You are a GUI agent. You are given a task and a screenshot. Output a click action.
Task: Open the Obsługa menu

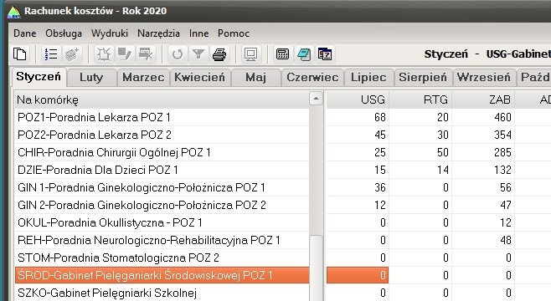coord(64,33)
